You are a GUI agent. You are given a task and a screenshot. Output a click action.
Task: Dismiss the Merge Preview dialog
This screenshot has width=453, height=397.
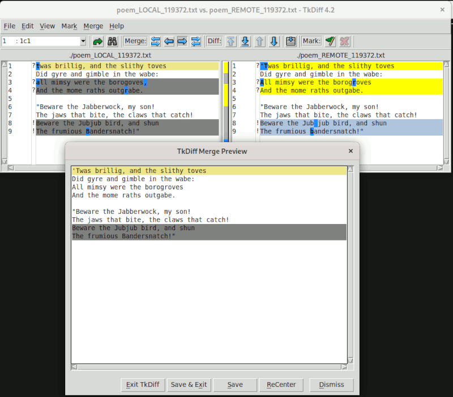[331, 385]
